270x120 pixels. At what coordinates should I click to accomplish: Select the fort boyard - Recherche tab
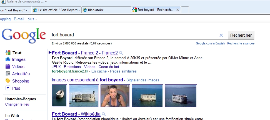coord(156,9)
